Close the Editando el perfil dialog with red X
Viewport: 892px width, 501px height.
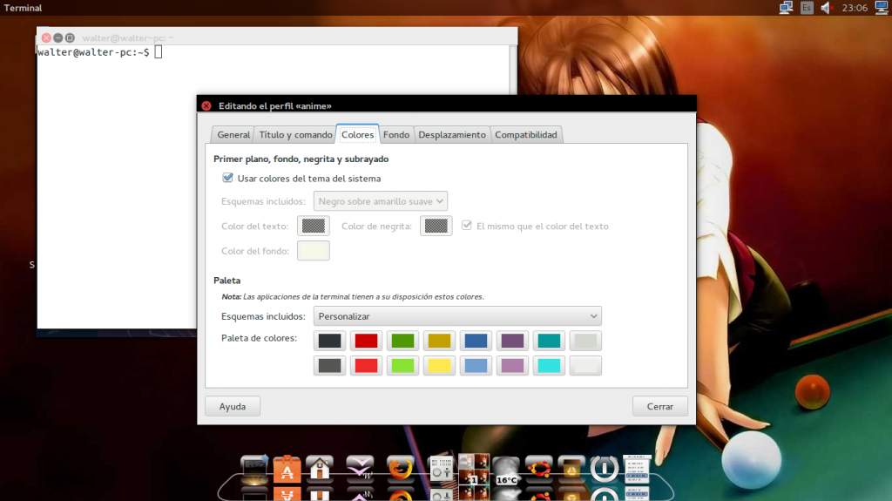click(x=206, y=106)
